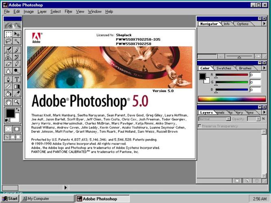Switch to the Swatches tab
Viewport: 271px width, 203px height.
[x=223, y=68]
